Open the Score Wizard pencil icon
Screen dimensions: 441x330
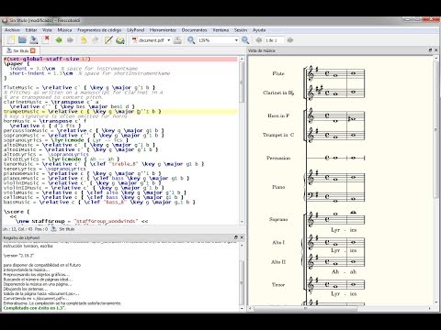(108, 40)
